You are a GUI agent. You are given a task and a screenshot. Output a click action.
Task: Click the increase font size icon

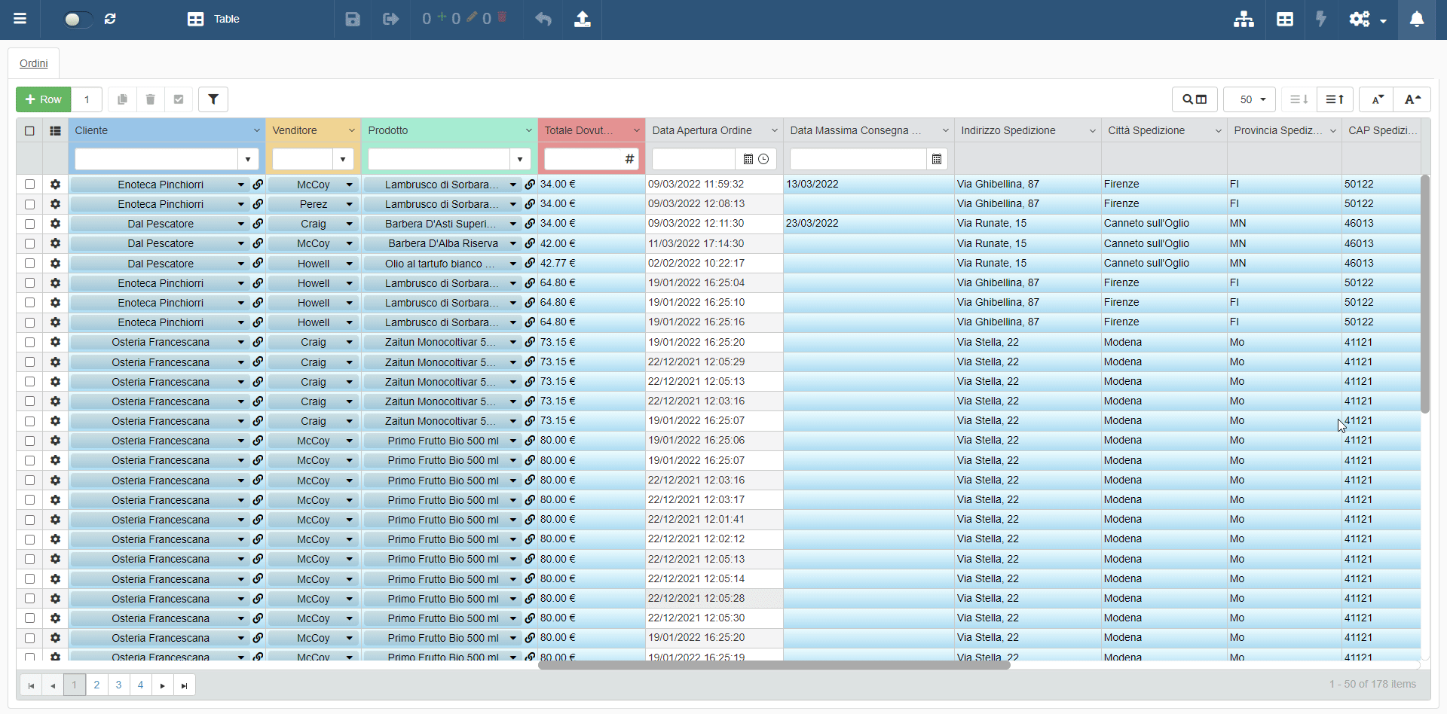[1412, 99]
